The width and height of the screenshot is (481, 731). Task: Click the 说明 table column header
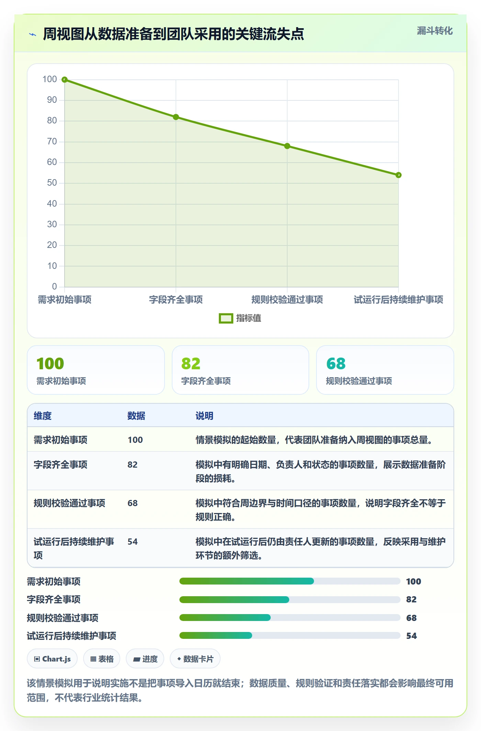[x=204, y=416]
